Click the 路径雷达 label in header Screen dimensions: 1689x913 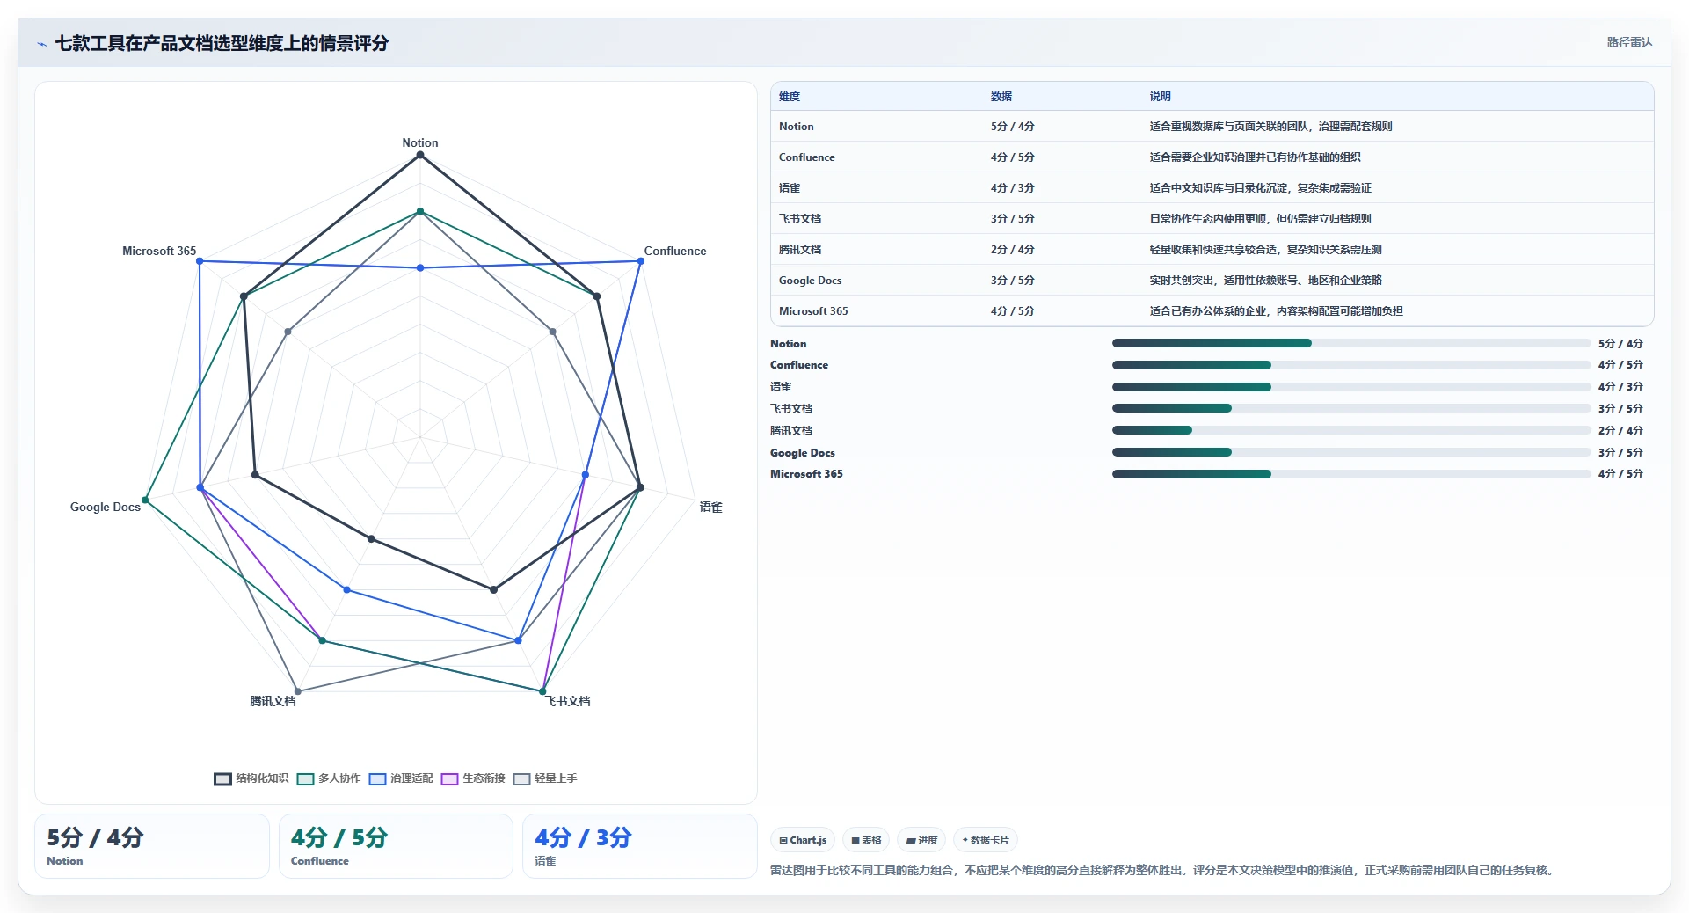pos(1629,42)
